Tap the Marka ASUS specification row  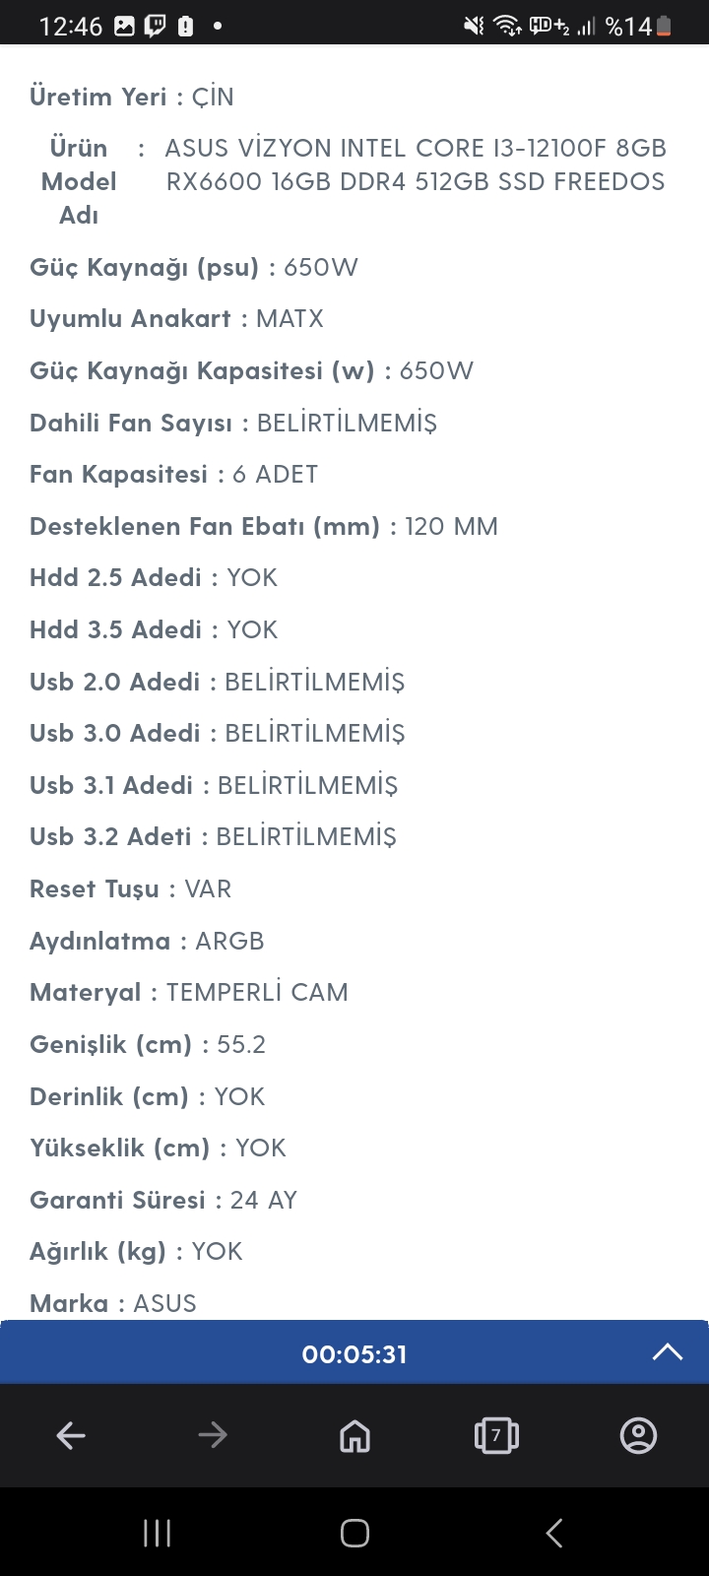click(113, 1303)
